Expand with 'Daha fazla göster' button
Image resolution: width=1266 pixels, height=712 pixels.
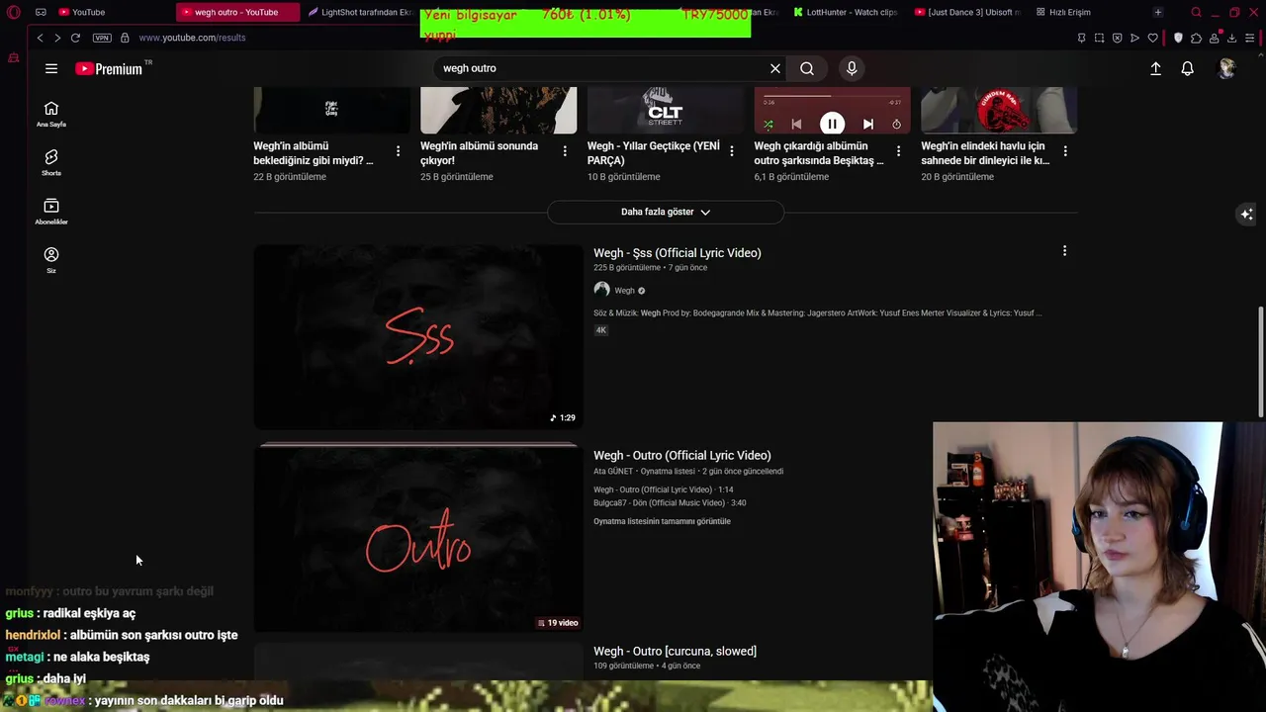tap(666, 212)
